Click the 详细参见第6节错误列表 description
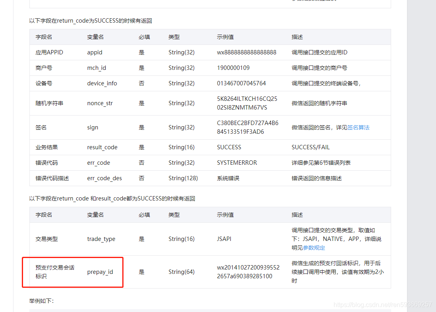This screenshot has height=312, width=436. point(321,163)
